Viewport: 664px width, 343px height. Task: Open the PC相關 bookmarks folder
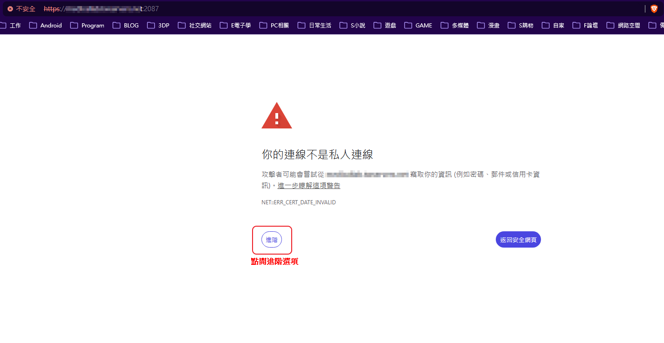[274, 26]
